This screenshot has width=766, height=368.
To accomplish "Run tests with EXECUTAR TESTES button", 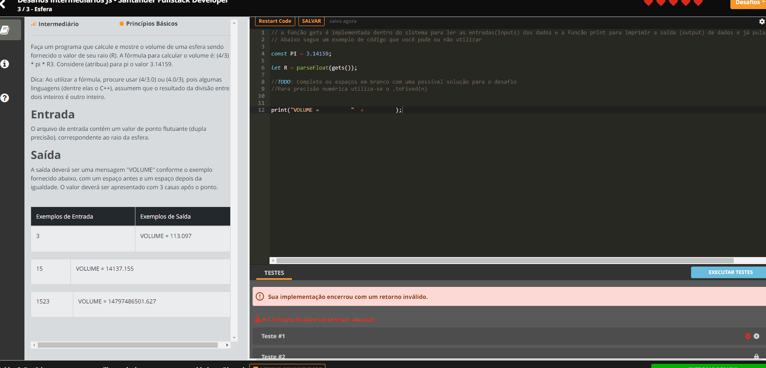I will click(x=730, y=272).
